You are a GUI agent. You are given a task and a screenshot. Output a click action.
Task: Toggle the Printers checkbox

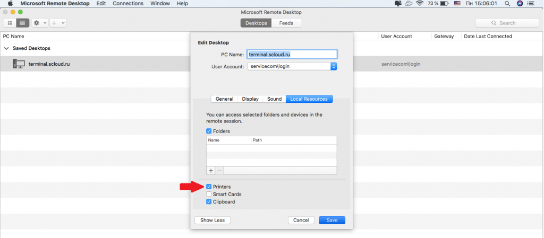(x=209, y=187)
